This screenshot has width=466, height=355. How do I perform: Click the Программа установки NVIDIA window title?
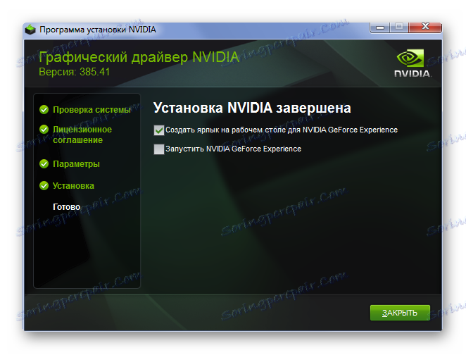pos(98,30)
